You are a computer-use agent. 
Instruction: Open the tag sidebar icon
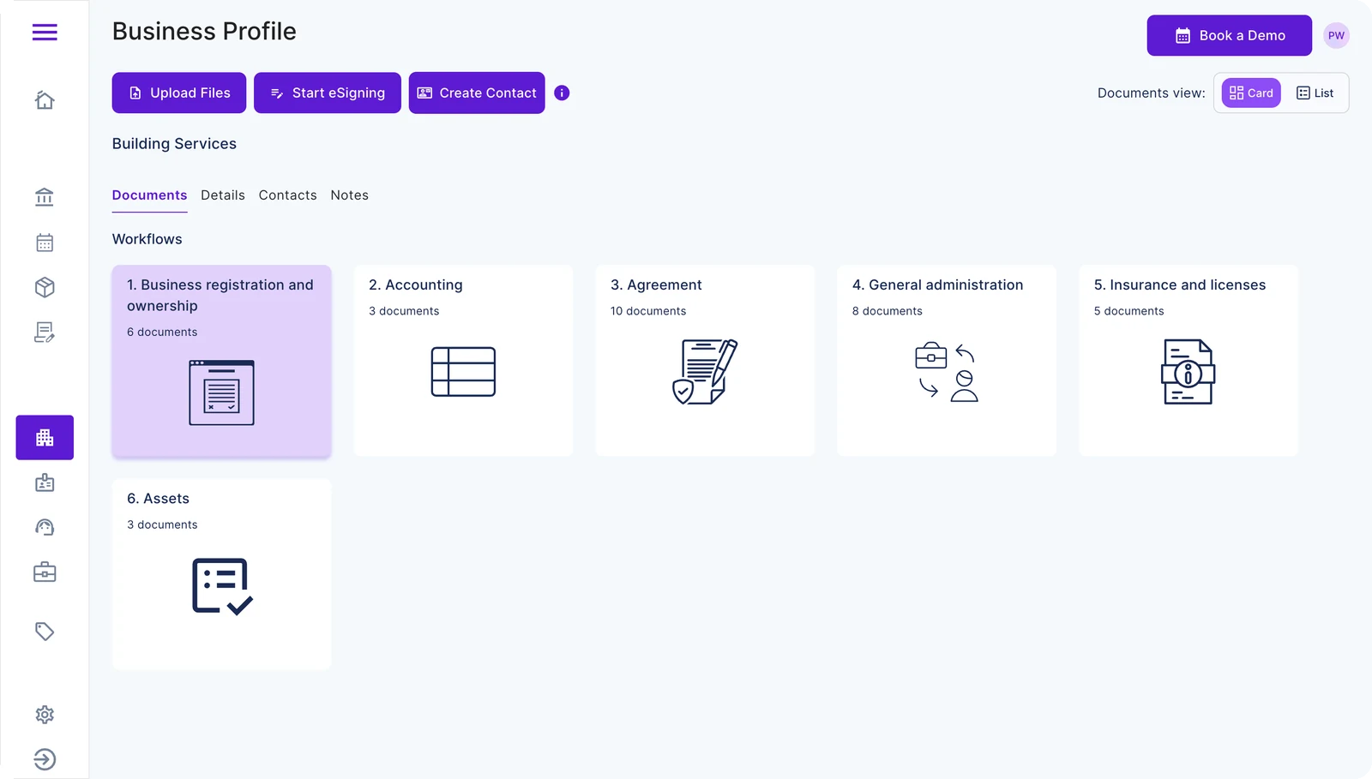(x=45, y=632)
